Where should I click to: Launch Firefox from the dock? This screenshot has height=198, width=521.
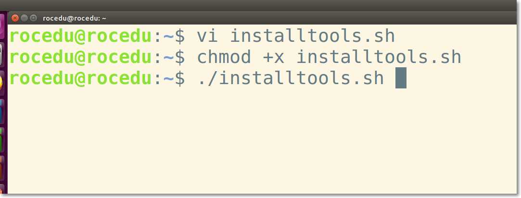(x=2, y=82)
